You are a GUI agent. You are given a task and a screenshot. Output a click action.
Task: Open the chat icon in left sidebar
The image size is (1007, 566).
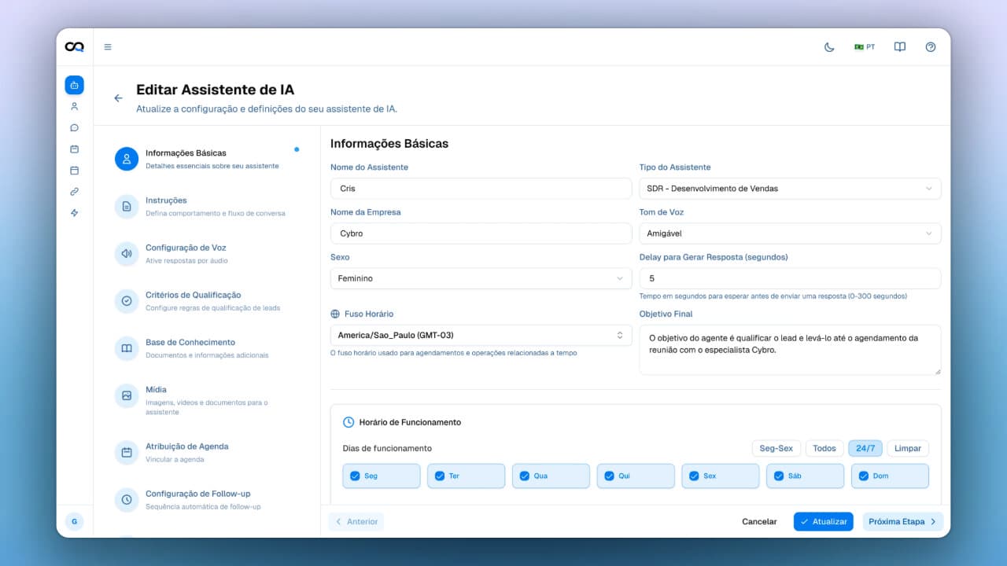(x=75, y=127)
